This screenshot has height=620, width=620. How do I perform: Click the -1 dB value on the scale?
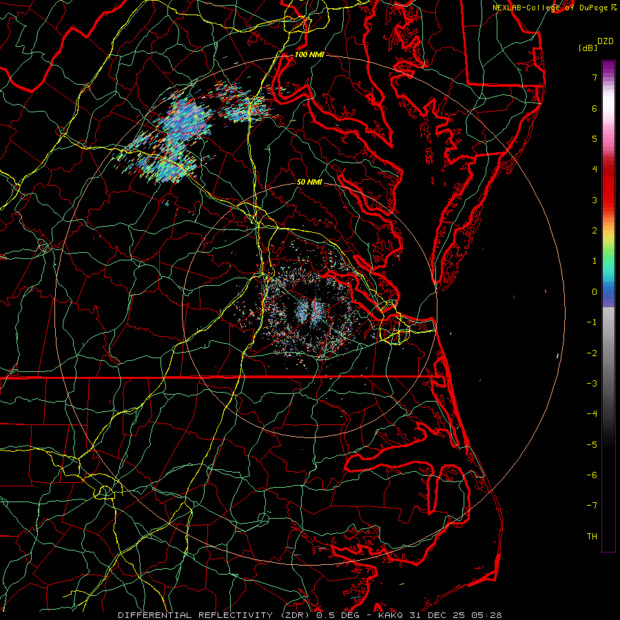tap(592, 322)
